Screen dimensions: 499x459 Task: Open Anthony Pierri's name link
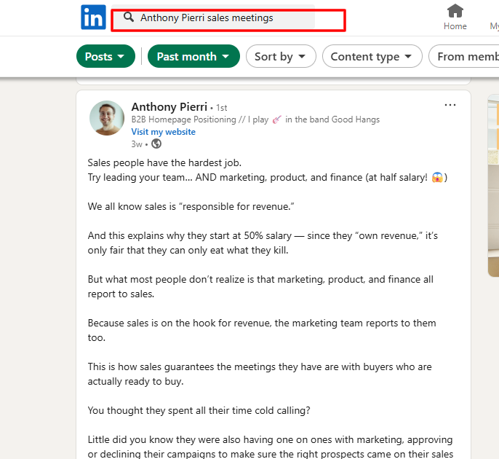click(x=169, y=107)
